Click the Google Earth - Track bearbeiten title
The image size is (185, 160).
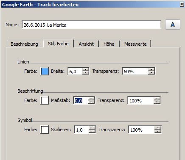(40, 5)
